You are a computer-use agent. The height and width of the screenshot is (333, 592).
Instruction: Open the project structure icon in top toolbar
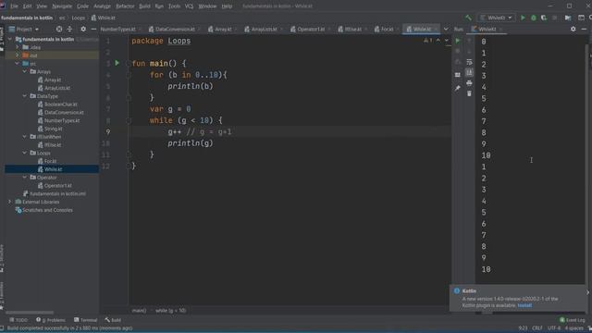pyautogui.click(x=568, y=18)
